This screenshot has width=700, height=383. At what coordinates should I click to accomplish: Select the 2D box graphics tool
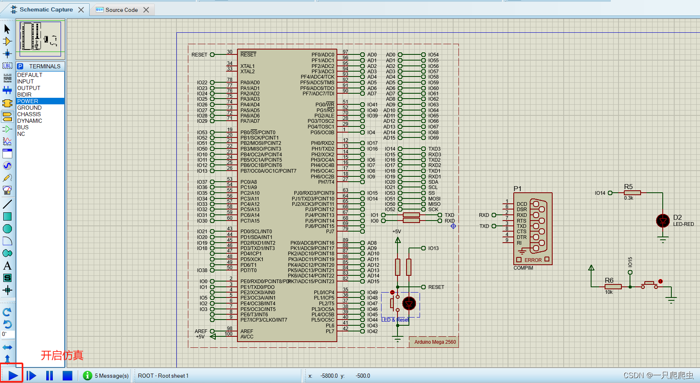click(x=7, y=216)
